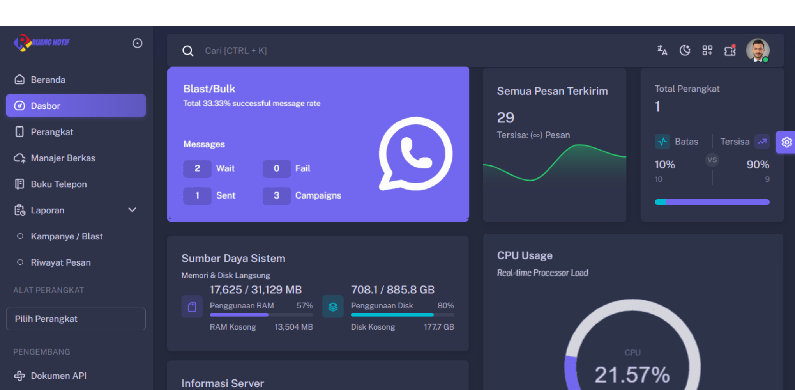Click the Ruang Notif logo

(42, 43)
